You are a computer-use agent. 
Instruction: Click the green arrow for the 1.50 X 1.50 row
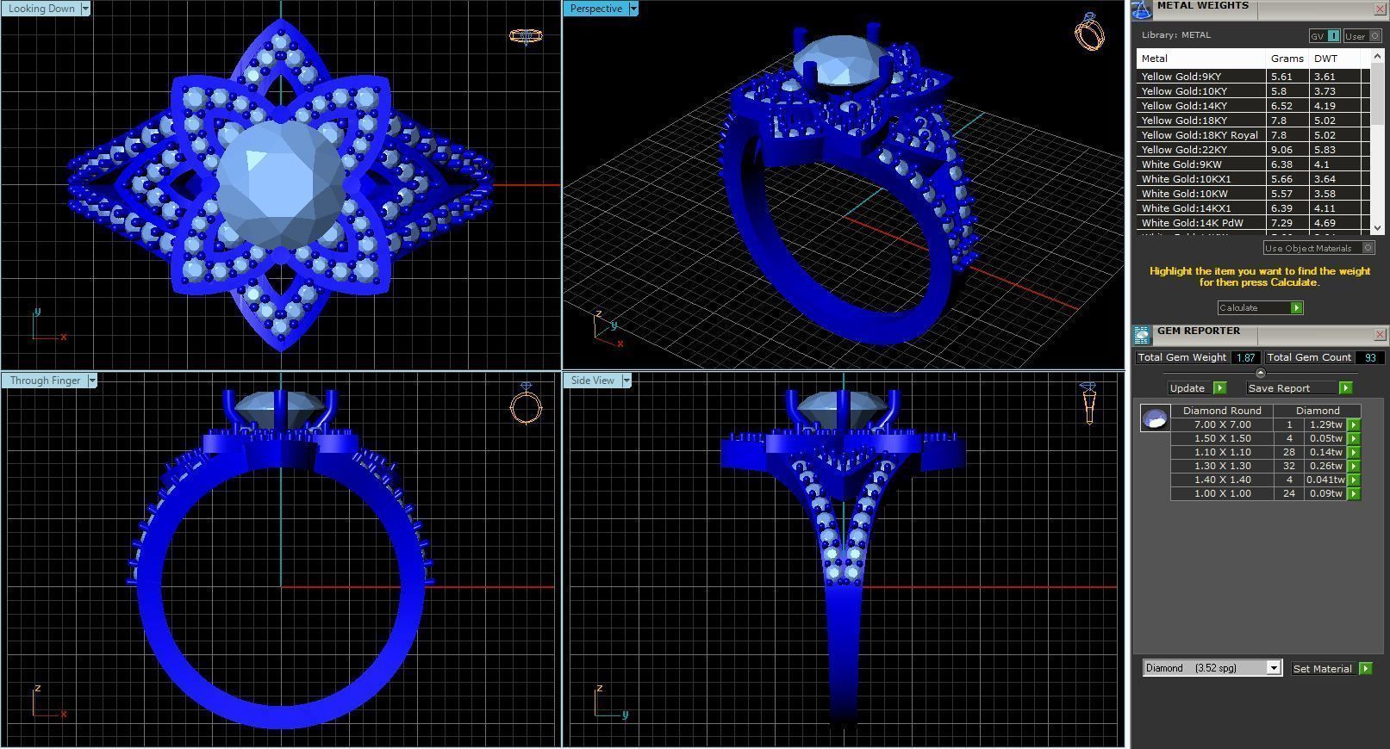(x=1354, y=438)
